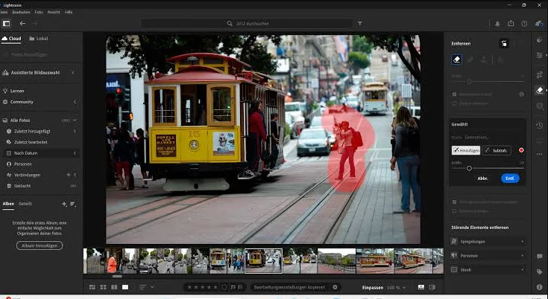
Task: Click Album hinzufügen button
Action: (40, 245)
